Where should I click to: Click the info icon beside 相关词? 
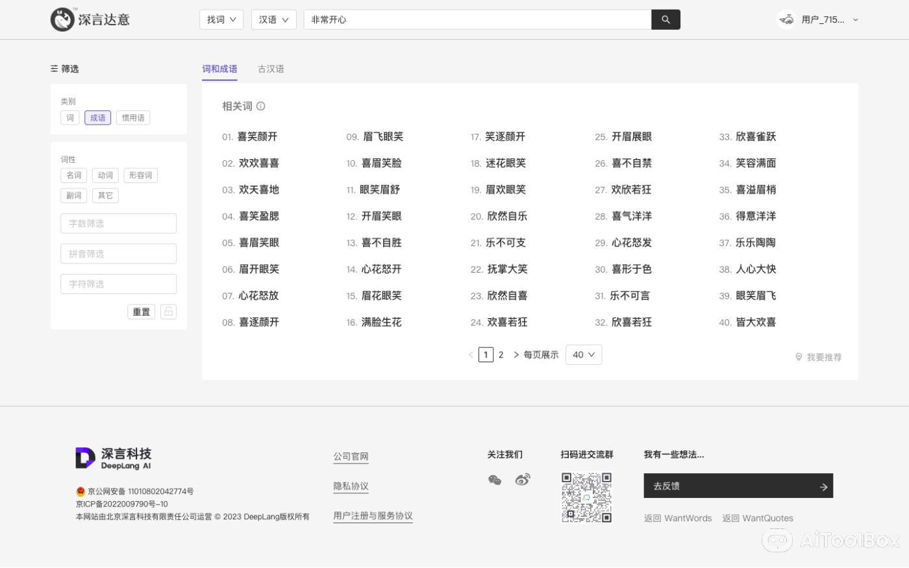click(x=260, y=106)
